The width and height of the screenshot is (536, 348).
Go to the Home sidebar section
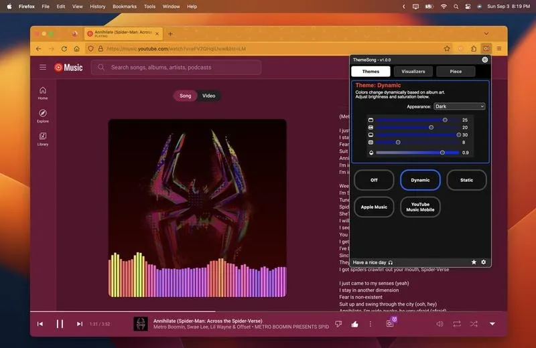pos(43,93)
